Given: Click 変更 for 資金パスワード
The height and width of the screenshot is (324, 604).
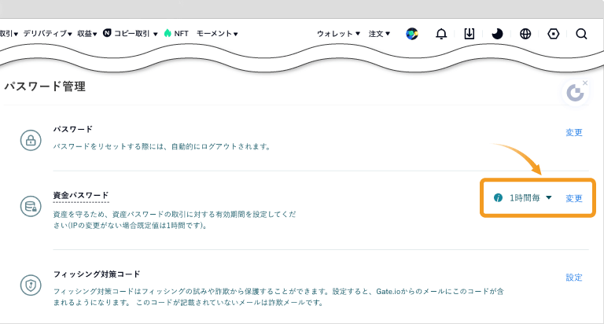Looking at the screenshot, I should (x=574, y=198).
